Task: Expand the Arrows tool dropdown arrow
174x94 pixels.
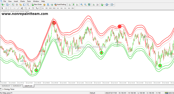Action: click(39, 8)
